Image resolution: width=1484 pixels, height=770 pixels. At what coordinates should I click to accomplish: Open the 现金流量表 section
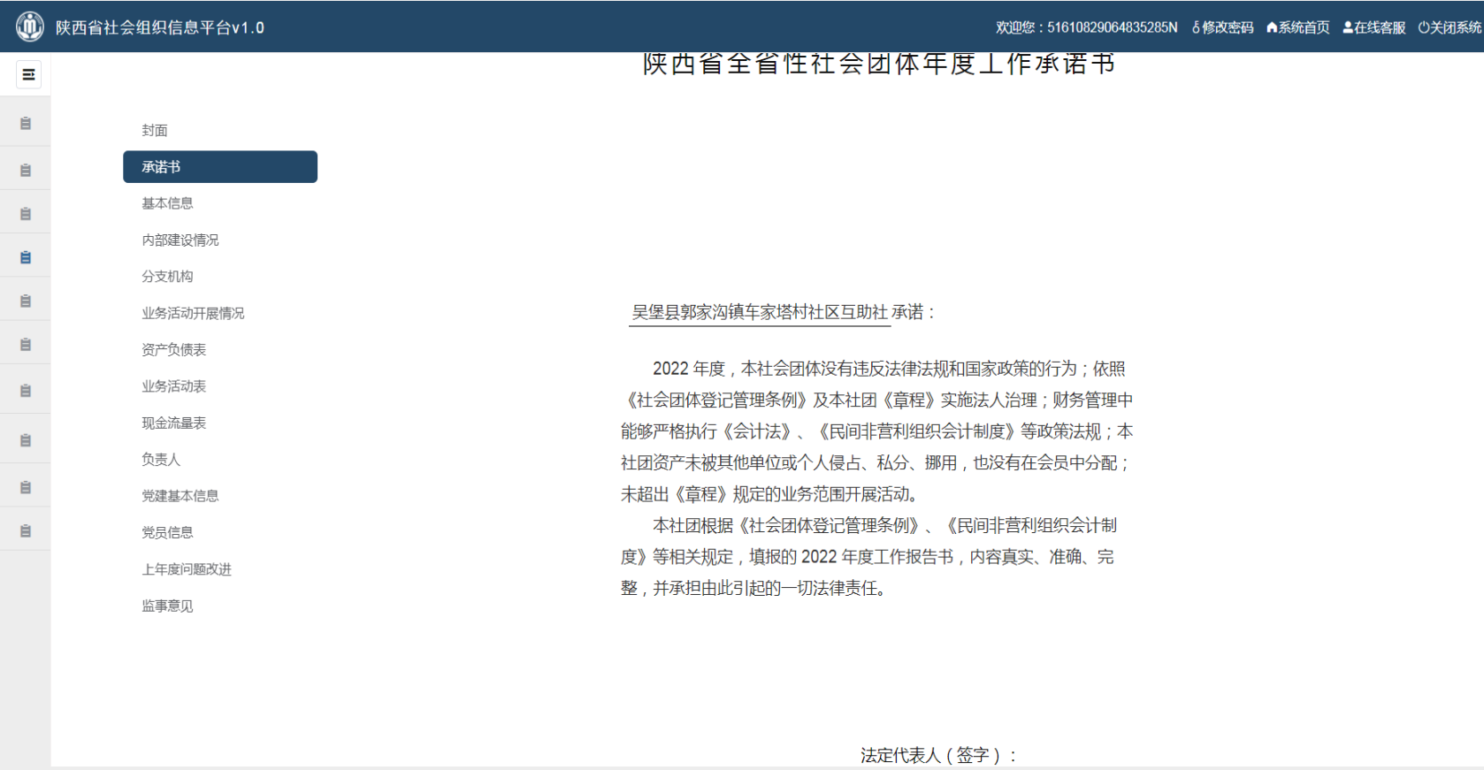click(174, 423)
